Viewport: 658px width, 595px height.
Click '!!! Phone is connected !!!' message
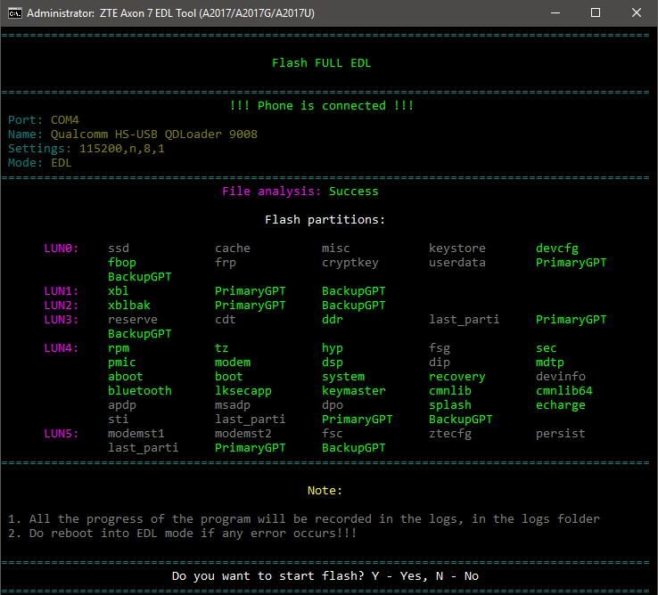pos(322,106)
